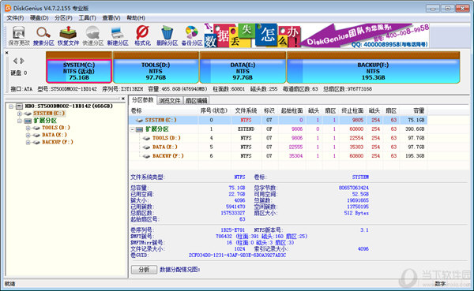Click the 删除分区 (Delete partition) toolbar icon
The image size is (474, 291).
pos(167,36)
